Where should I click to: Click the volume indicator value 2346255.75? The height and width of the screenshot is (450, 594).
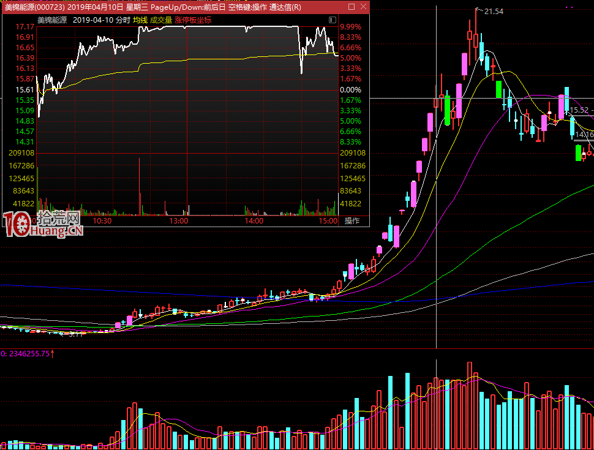pyautogui.click(x=29, y=354)
